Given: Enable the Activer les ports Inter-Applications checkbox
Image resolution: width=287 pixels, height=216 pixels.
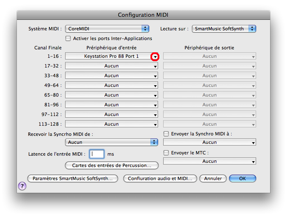Looking at the screenshot, I should click(x=68, y=38).
